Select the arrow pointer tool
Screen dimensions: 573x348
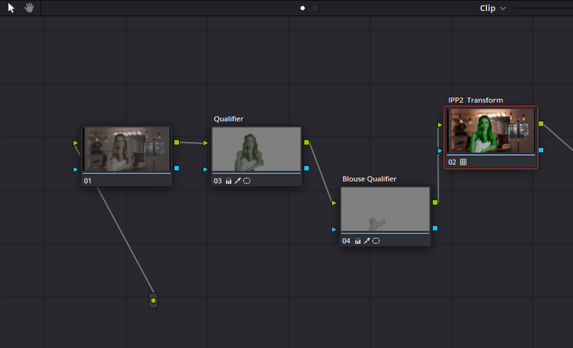(x=11, y=8)
